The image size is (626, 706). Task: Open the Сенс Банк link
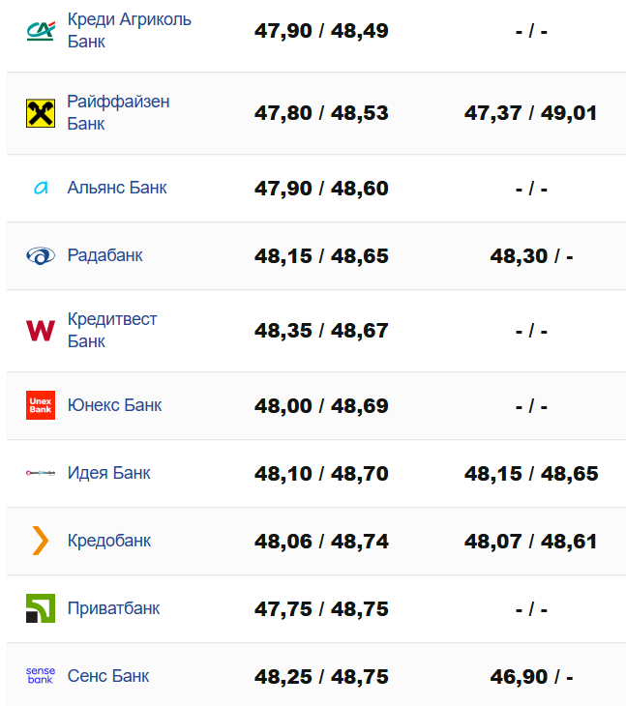tap(107, 676)
